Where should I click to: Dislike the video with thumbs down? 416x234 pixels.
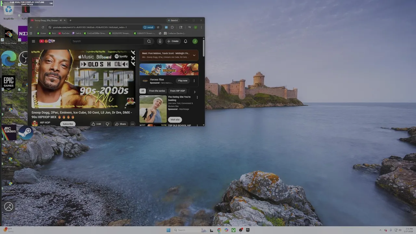(x=107, y=124)
